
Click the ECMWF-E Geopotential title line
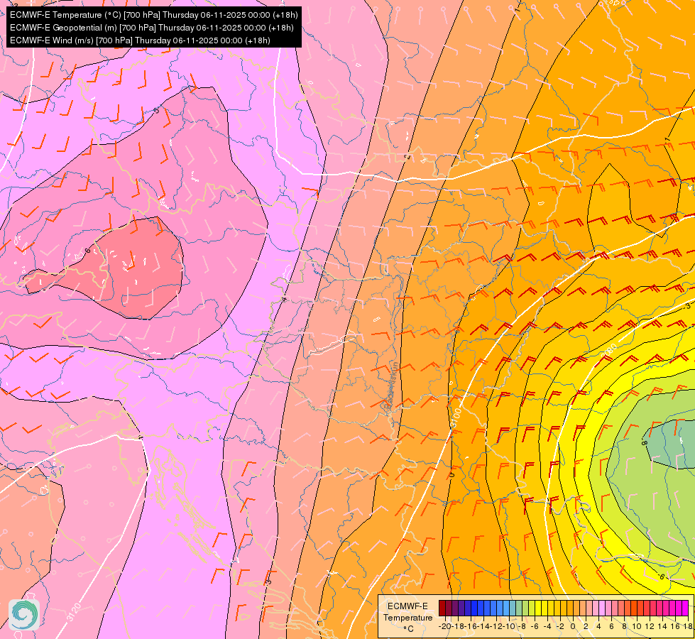[152, 28]
